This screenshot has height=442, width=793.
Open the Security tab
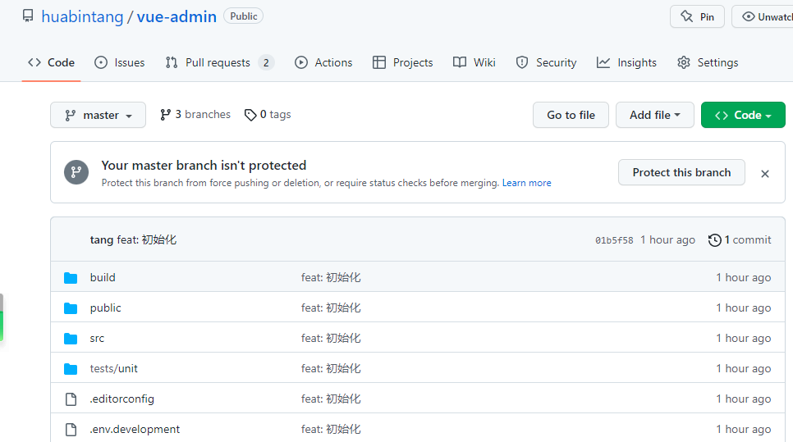546,62
